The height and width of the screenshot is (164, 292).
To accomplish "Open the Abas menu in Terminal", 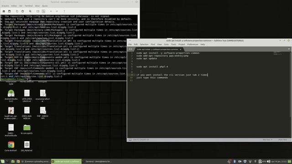I will pyautogui.click(x=37, y=6).
